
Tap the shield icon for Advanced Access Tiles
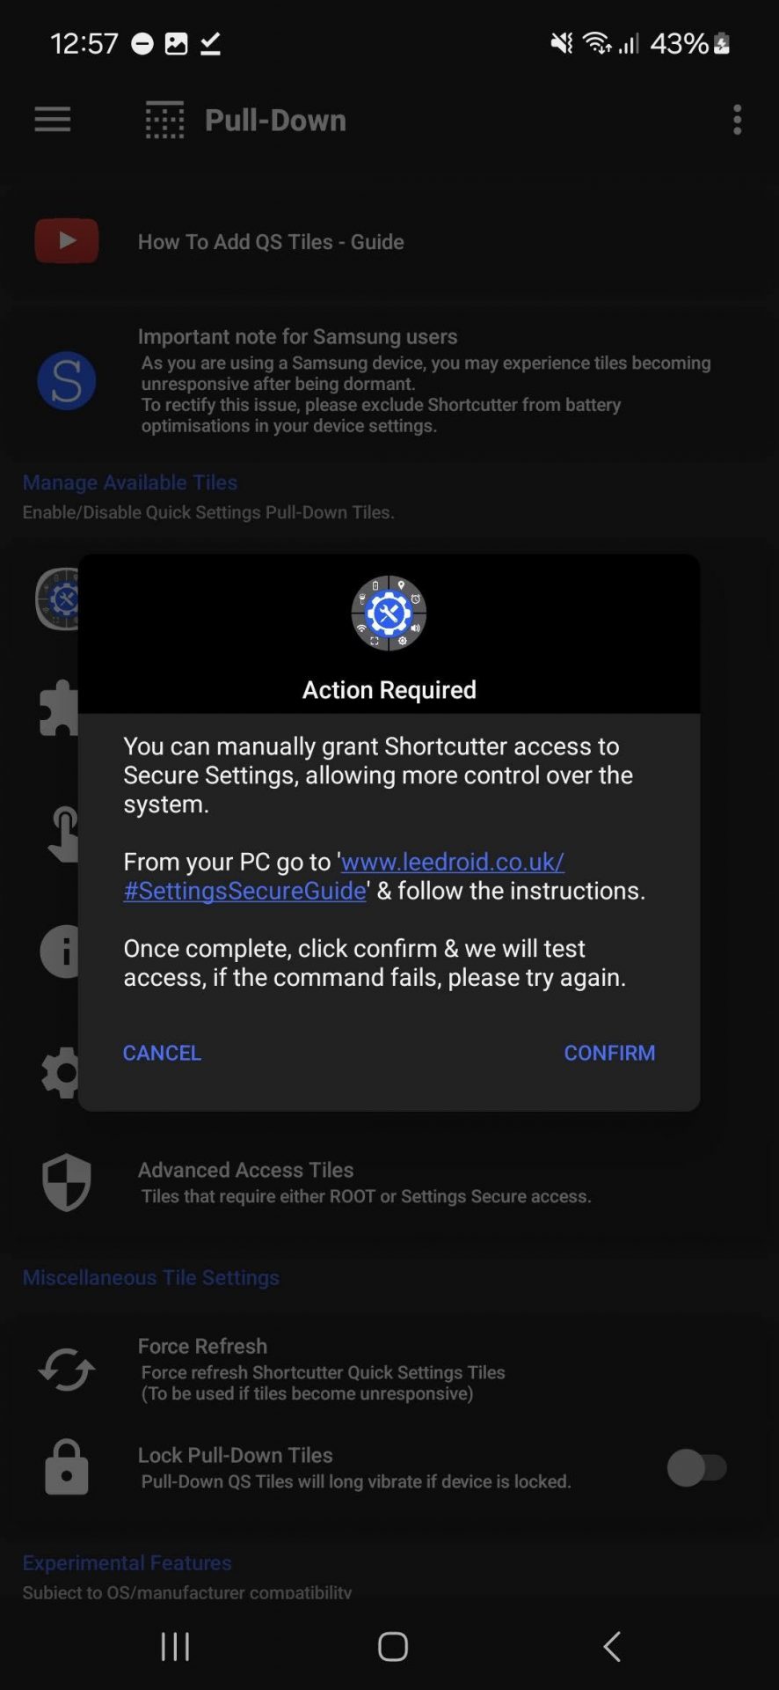[67, 1182]
